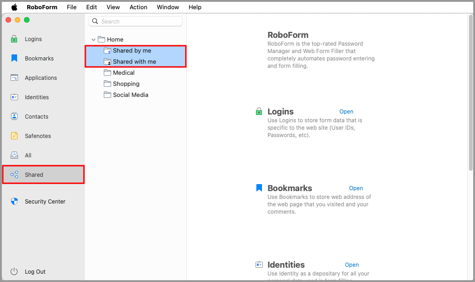This screenshot has width=475, height=282.
Task: Click the green Logins padlock icon in sidebar
Action: tap(14, 39)
